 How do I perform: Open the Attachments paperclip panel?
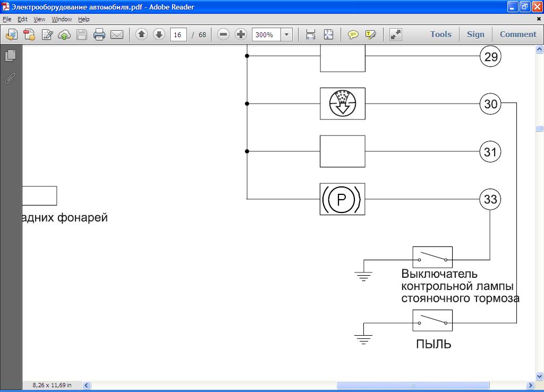[x=11, y=79]
